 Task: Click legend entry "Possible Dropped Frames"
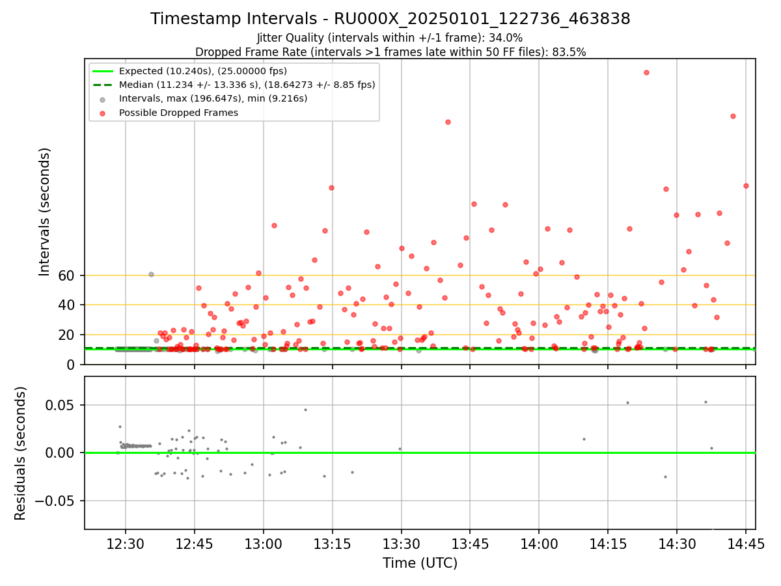(178, 113)
